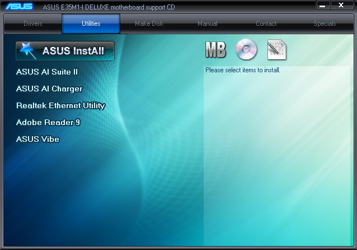357x250 pixels.
Task: Open the Make Disk tab
Action: tap(149, 24)
